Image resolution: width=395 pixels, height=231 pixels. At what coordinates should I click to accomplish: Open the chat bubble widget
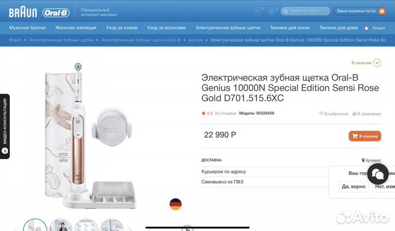click(377, 174)
